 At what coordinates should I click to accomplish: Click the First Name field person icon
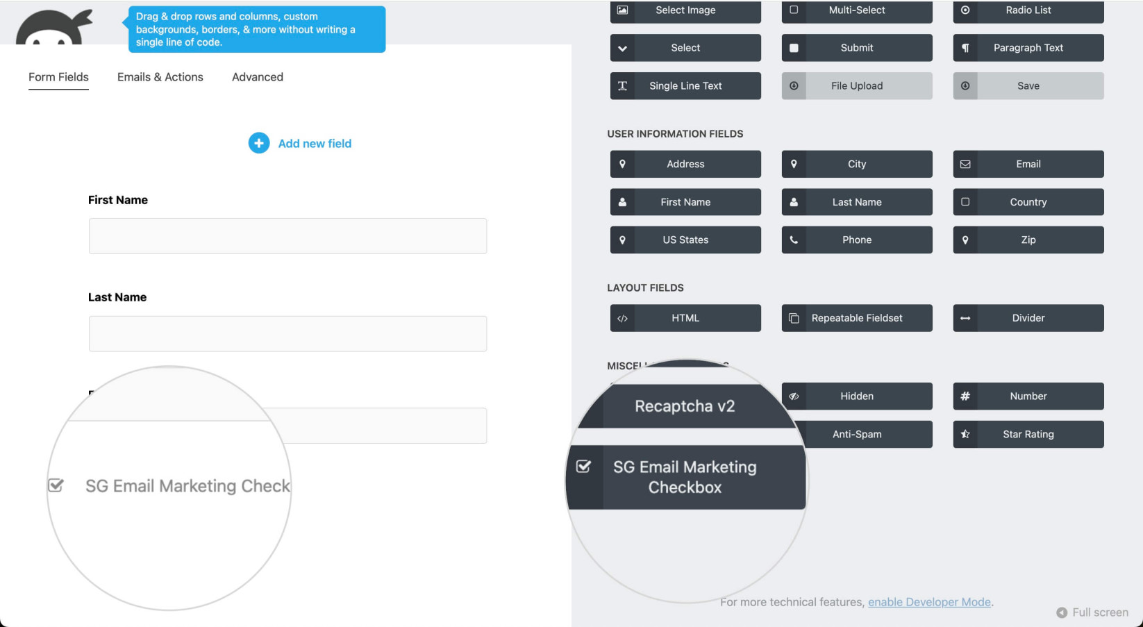pyautogui.click(x=622, y=202)
